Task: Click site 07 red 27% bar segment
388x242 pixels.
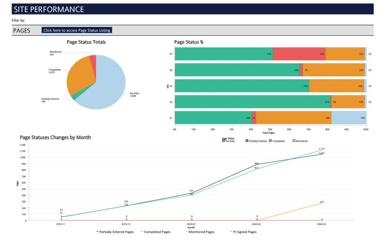Action: coord(299,54)
